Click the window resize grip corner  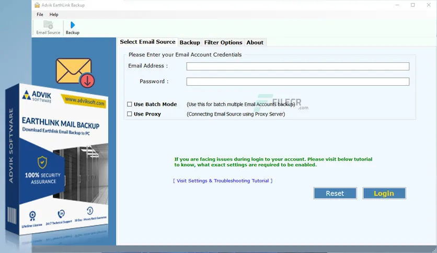tap(434, 250)
